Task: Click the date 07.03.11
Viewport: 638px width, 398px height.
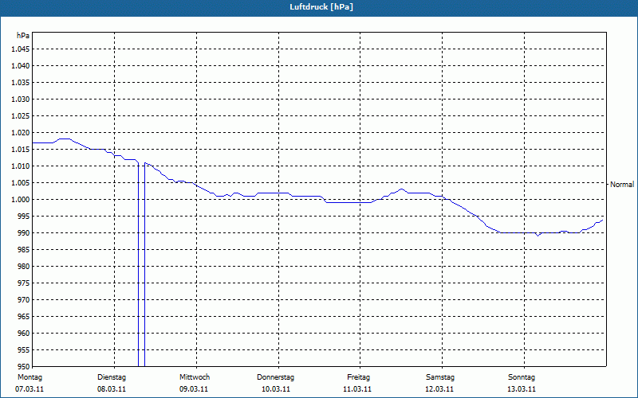Action: tap(30, 389)
